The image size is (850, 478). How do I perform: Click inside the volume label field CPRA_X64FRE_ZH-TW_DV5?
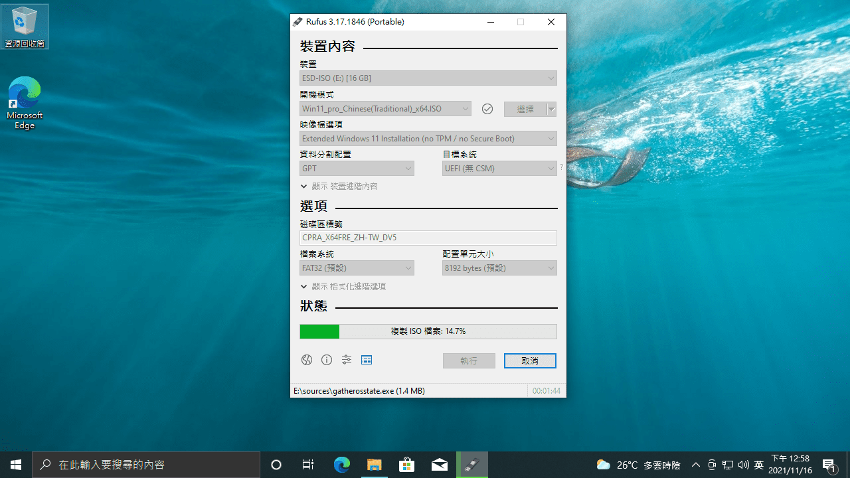pyautogui.click(x=428, y=238)
